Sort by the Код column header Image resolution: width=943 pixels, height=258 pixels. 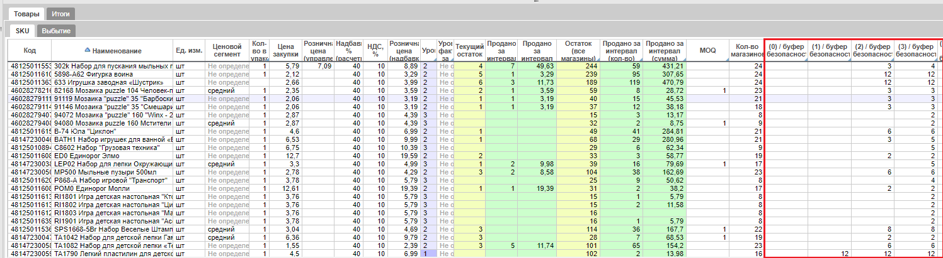(29, 50)
